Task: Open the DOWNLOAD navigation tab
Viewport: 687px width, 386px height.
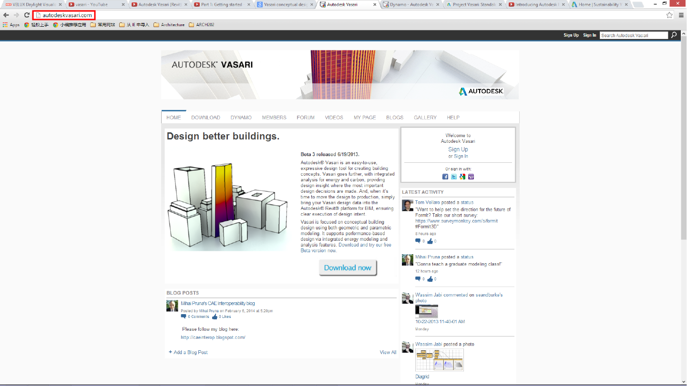Action: click(x=205, y=118)
